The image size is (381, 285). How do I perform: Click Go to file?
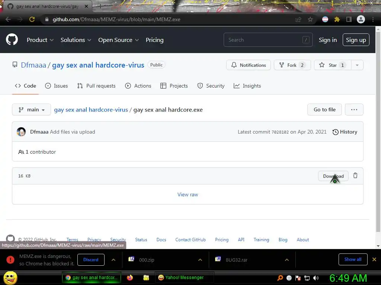click(x=324, y=109)
